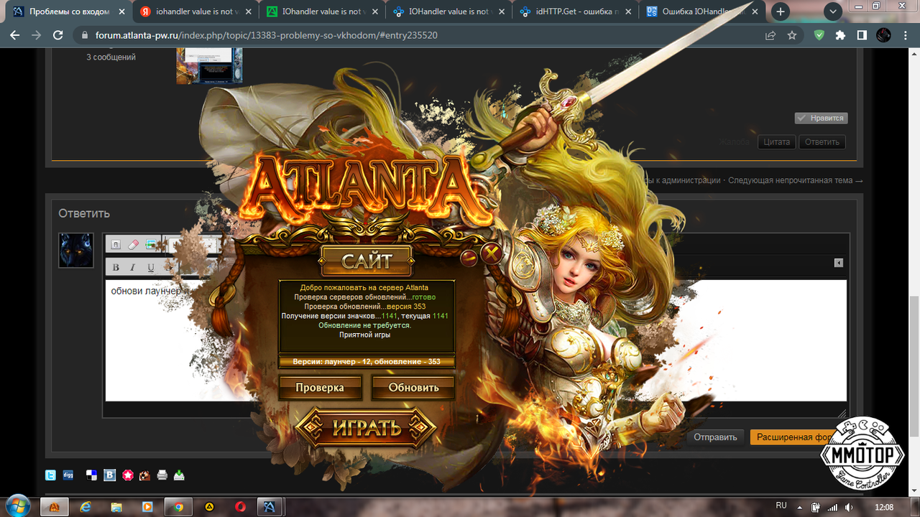Switch to the Yandex iohandler value tab
Screen dimensions: 920x517
click(194, 11)
